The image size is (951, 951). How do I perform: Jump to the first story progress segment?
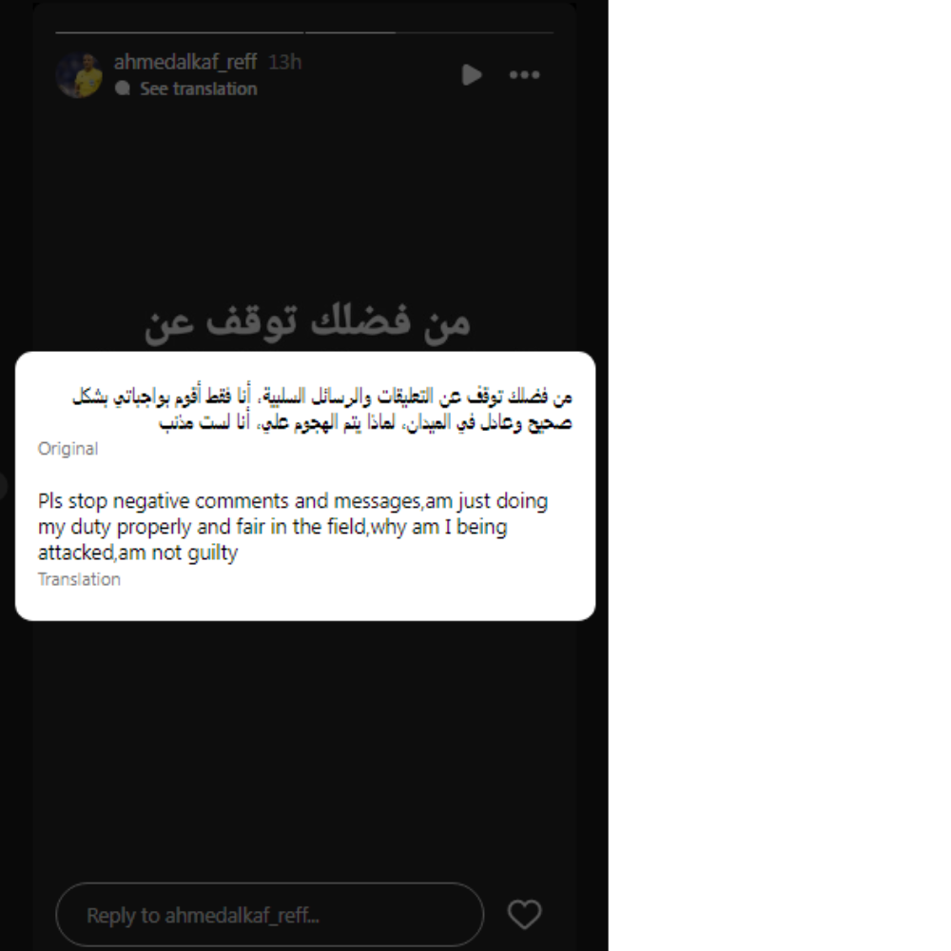point(180,32)
